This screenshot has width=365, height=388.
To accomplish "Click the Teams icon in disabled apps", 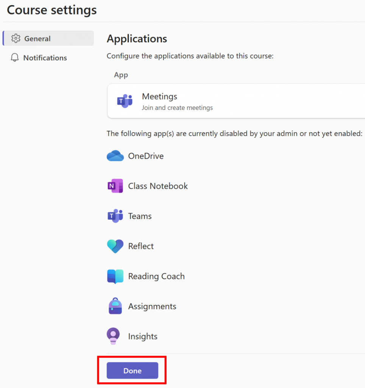I will pos(115,216).
